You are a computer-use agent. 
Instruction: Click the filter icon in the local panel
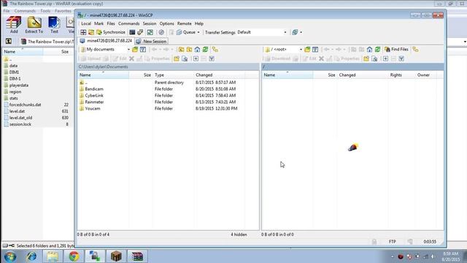click(x=143, y=50)
